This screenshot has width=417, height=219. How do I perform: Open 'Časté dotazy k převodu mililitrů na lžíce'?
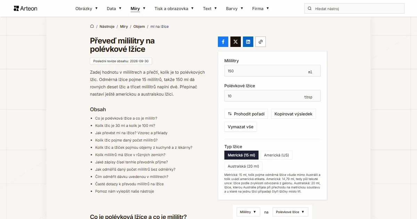pos(129,184)
